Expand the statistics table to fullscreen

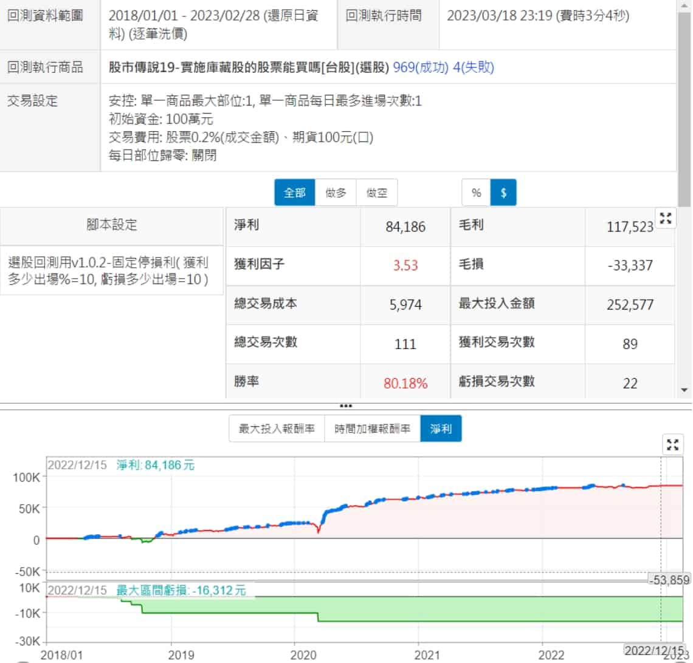(x=666, y=219)
